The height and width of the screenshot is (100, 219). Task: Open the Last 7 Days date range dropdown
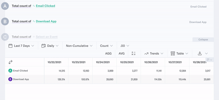tap(21, 46)
